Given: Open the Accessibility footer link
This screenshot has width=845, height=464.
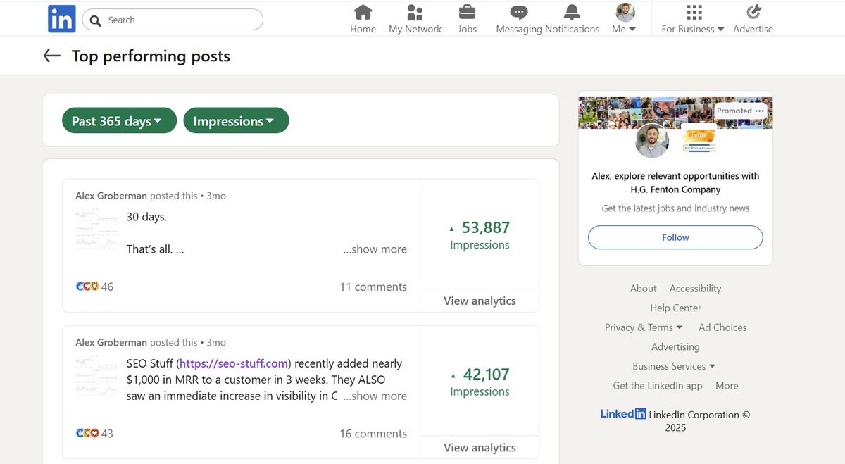Looking at the screenshot, I should pos(695,289).
